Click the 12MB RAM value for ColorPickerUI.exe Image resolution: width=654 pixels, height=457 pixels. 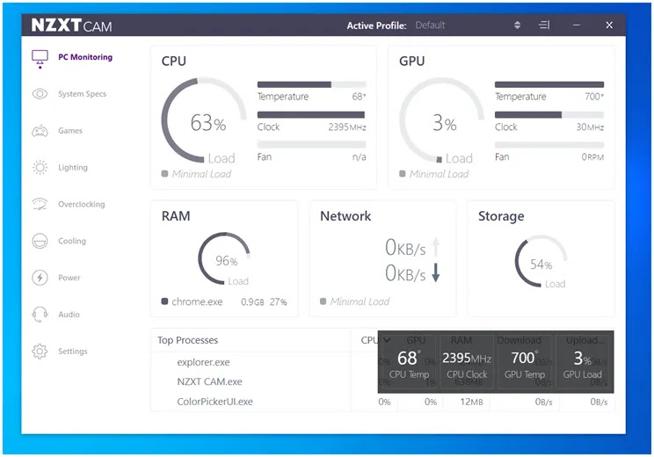coord(471,402)
